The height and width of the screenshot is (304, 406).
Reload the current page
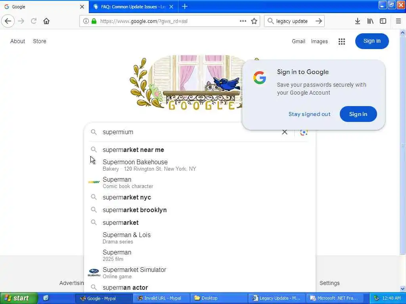(x=34, y=21)
